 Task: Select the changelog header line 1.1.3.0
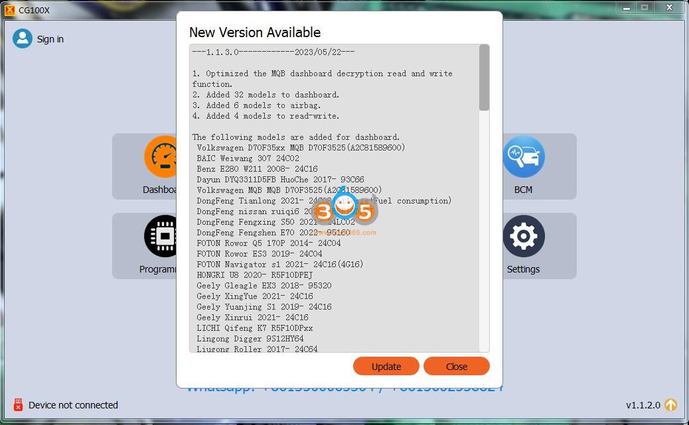[x=273, y=52]
